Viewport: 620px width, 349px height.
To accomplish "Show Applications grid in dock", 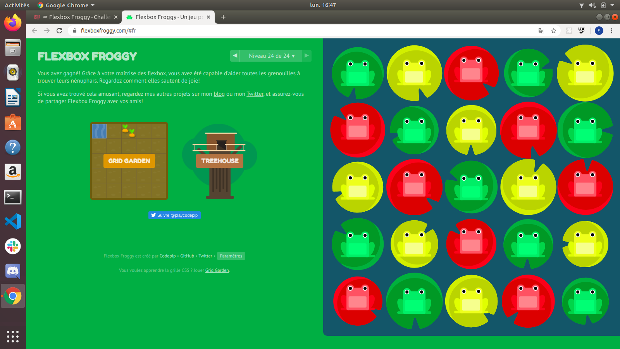I will pyautogui.click(x=13, y=336).
